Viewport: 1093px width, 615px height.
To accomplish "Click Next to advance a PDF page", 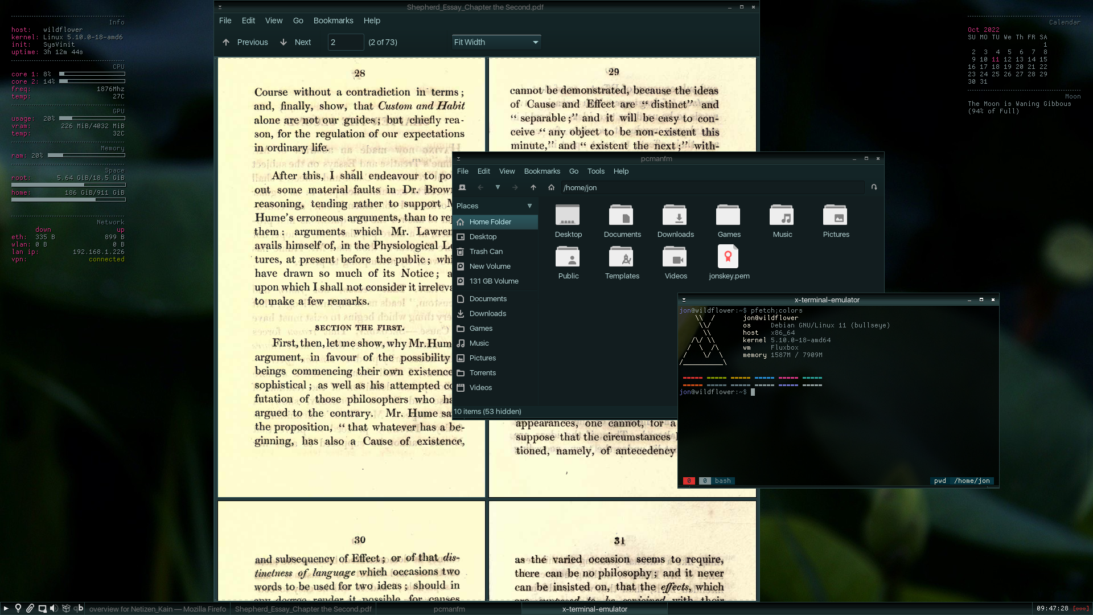I will click(x=295, y=42).
